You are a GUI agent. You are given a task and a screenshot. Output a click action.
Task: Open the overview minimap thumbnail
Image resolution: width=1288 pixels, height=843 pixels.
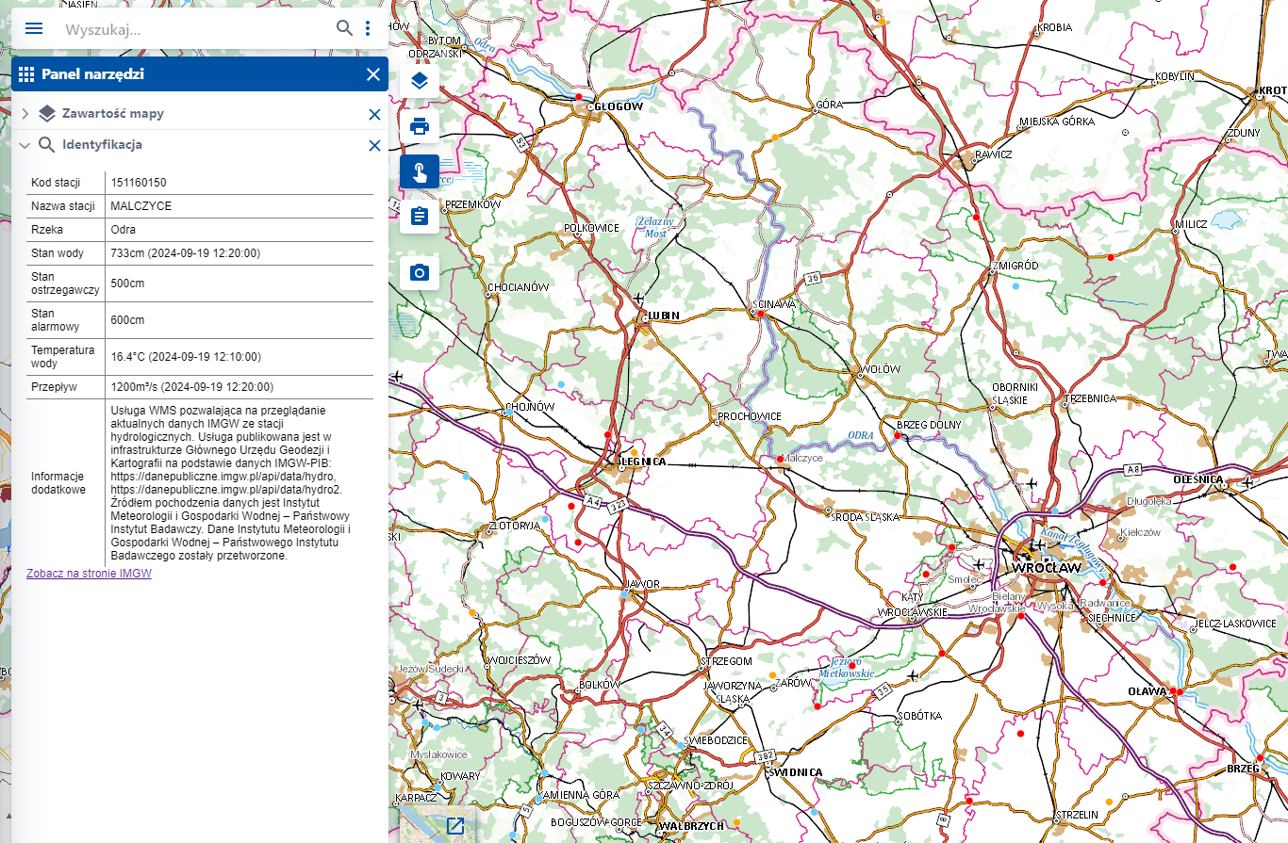pos(437,824)
